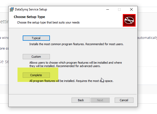The width and height of the screenshot is (157, 114).
Task: Click the DataSynq Service Setup title text
Action: pos(31,9)
